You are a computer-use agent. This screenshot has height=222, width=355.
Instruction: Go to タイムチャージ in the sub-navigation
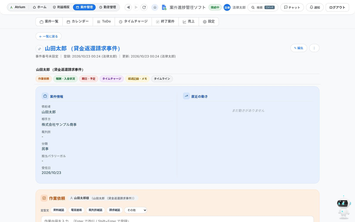(x=133, y=22)
